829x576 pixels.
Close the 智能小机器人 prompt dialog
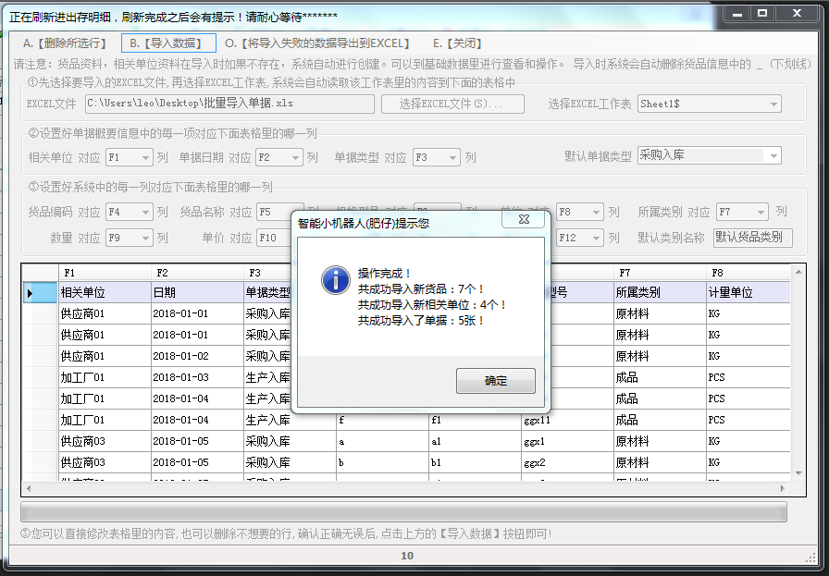click(525, 222)
